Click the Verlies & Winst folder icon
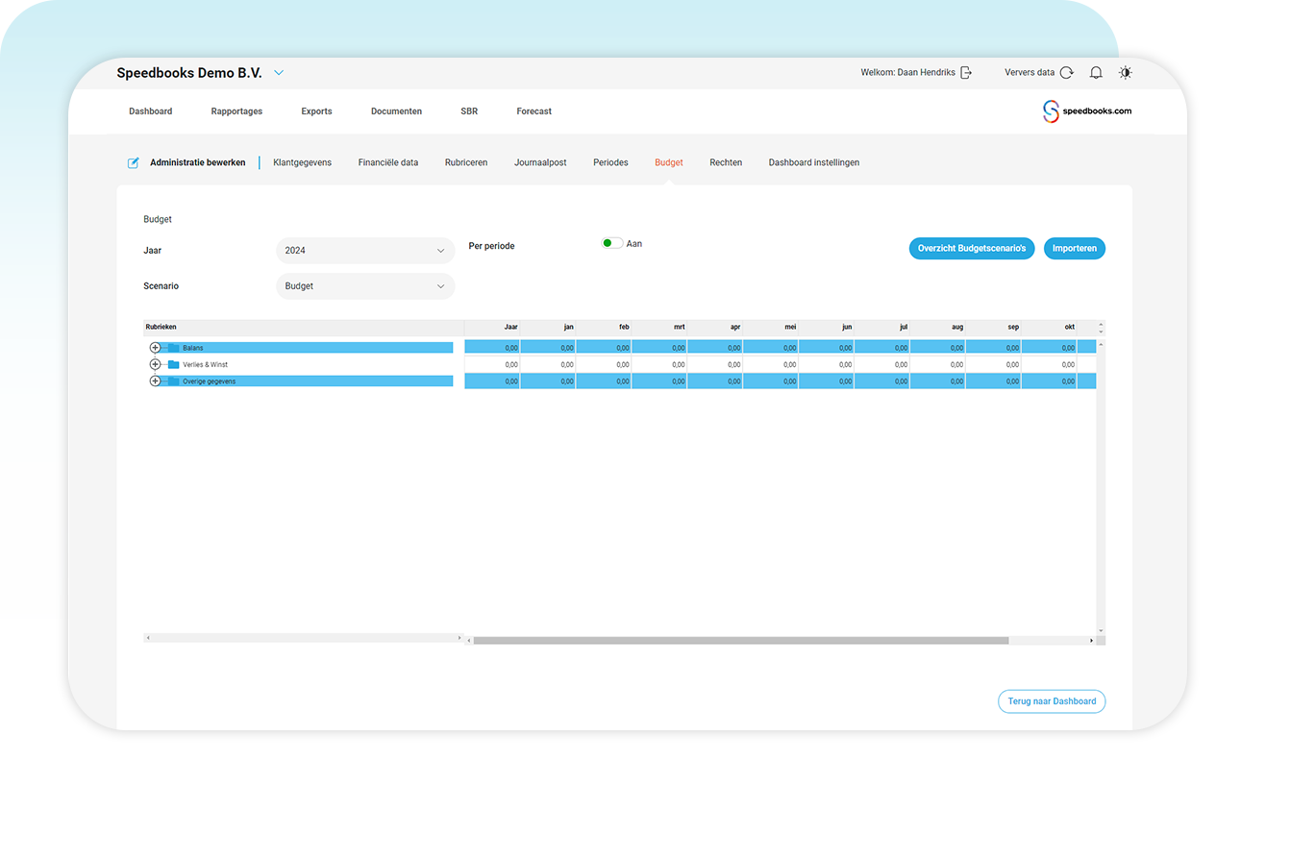1315x859 pixels. click(x=174, y=365)
